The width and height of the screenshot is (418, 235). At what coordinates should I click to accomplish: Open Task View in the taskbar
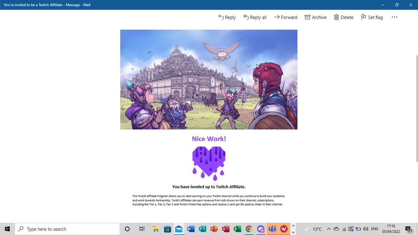coord(142,229)
